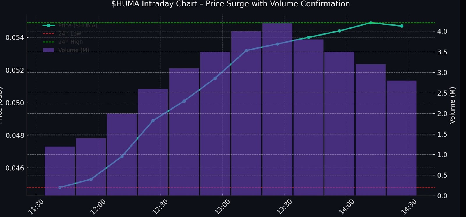Select the highest price point on the green line
The image size is (466, 217).
coord(371,23)
